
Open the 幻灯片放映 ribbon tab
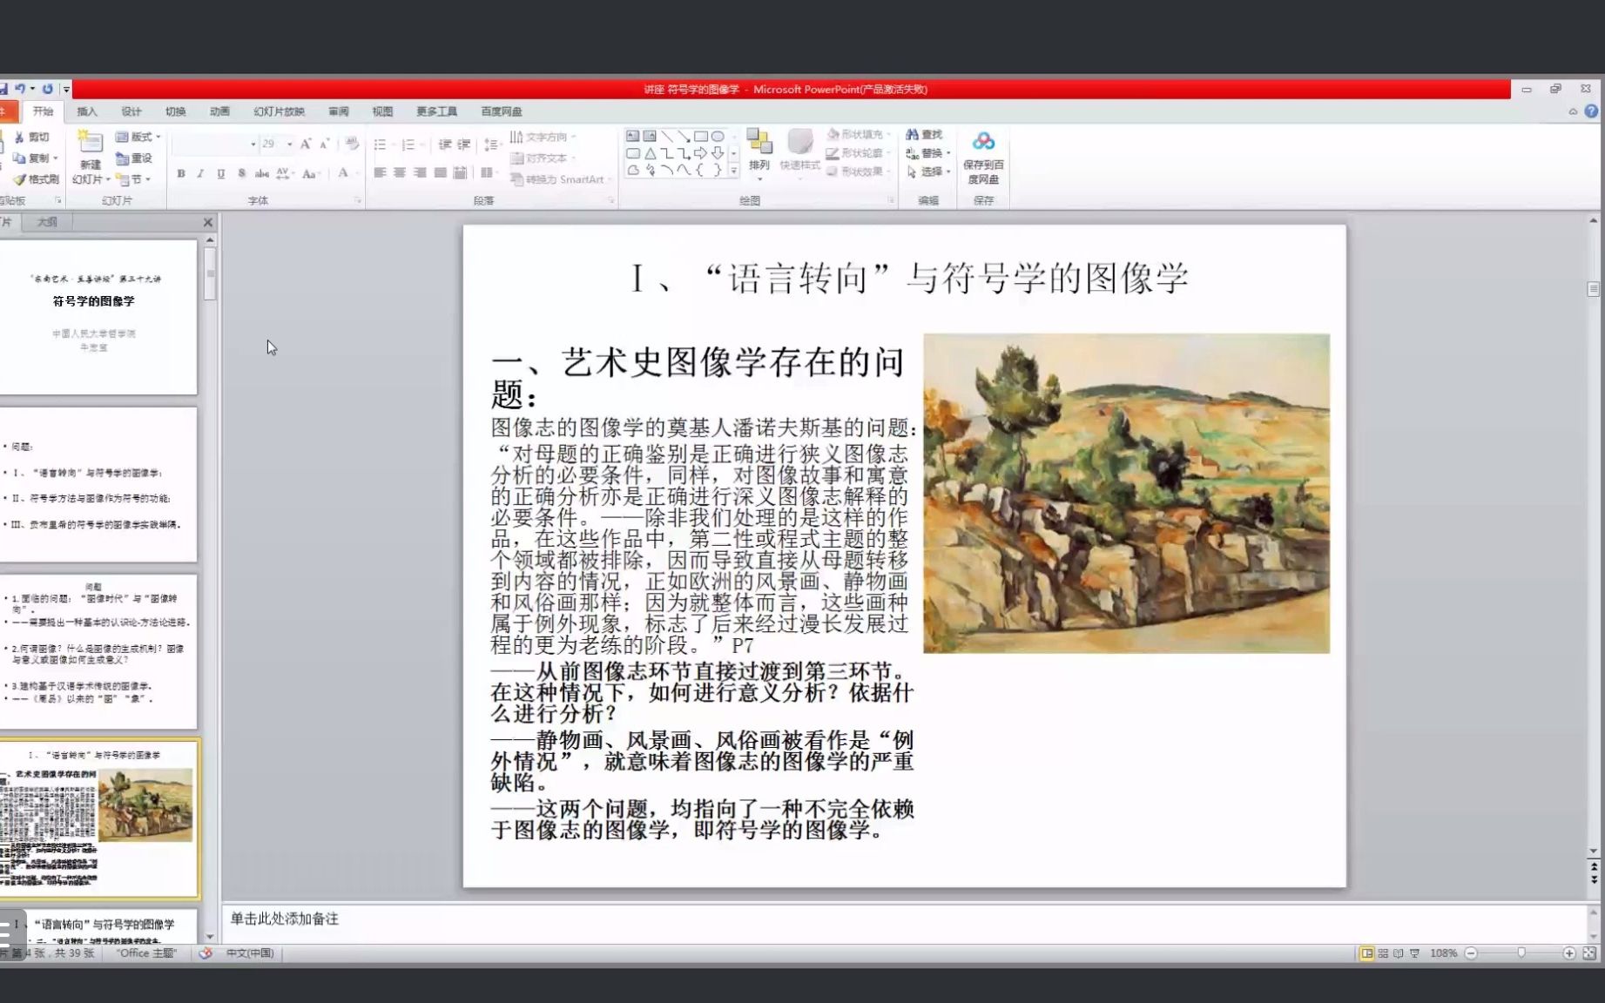pyautogui.click(x=280, y=111)
